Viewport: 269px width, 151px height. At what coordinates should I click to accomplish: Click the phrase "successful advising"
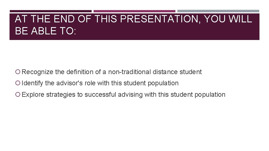click(113, 95)
